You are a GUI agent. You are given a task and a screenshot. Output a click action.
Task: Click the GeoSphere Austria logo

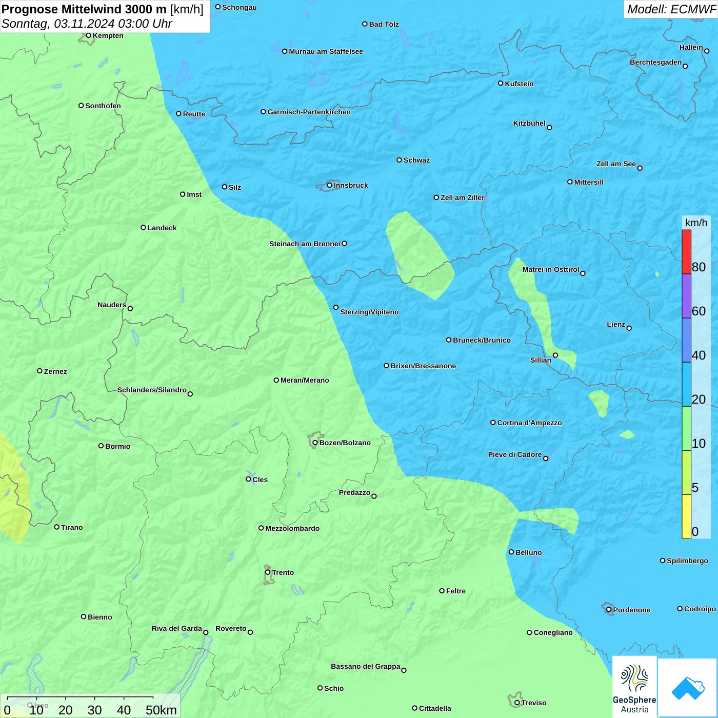pyautogui.click(x=634, y=687)
